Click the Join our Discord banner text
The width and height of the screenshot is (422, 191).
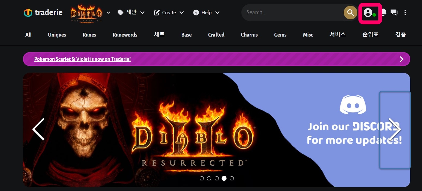354,133
